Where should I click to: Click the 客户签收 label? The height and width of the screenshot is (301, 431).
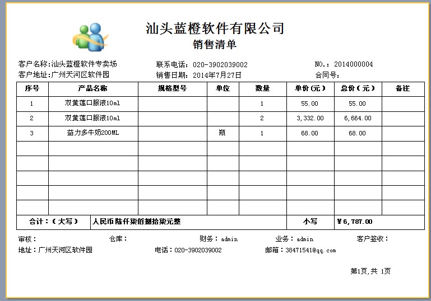(x=373, y=239)
